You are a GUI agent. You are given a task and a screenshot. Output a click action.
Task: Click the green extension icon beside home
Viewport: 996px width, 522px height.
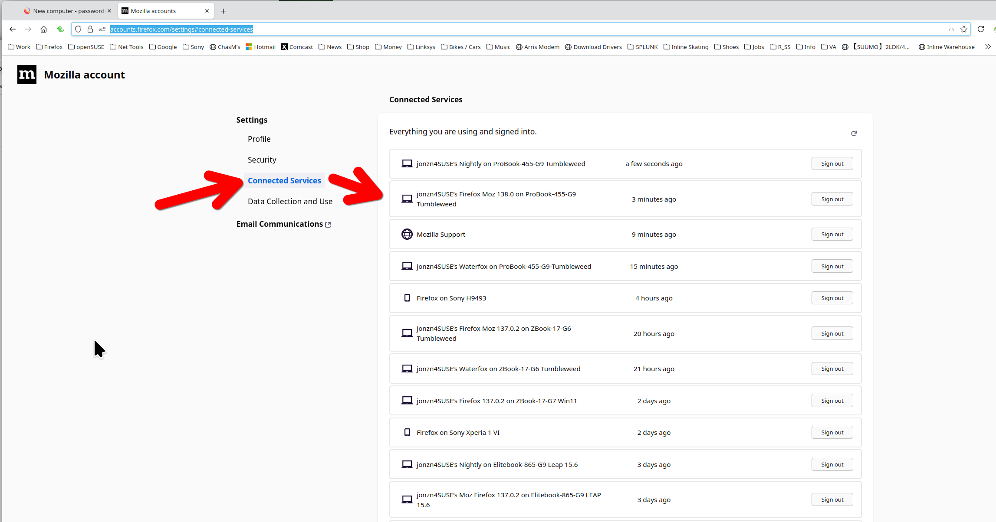[x=60, y=29]
